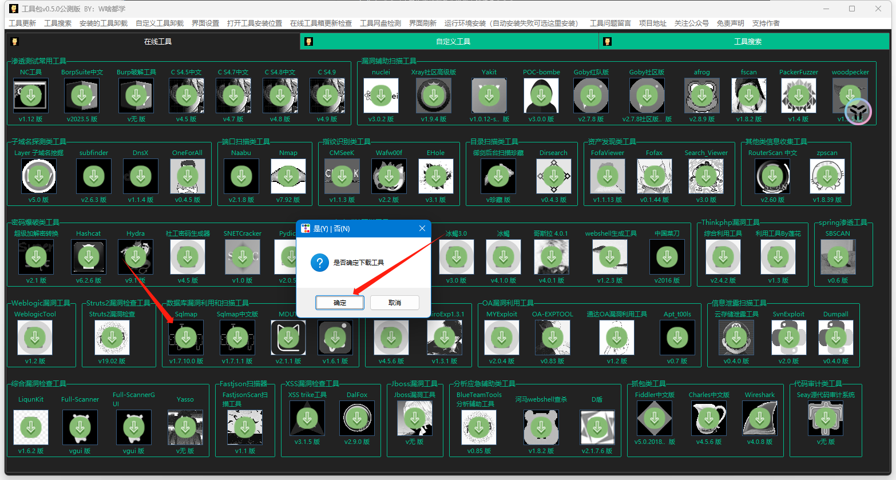
Task: Select the Hydra v9.1 icon
Action: click(x=136, y=257)
